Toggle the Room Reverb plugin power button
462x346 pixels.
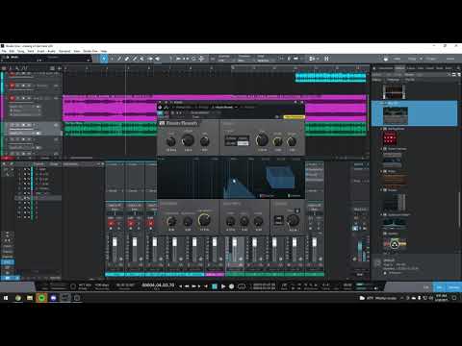160,112
